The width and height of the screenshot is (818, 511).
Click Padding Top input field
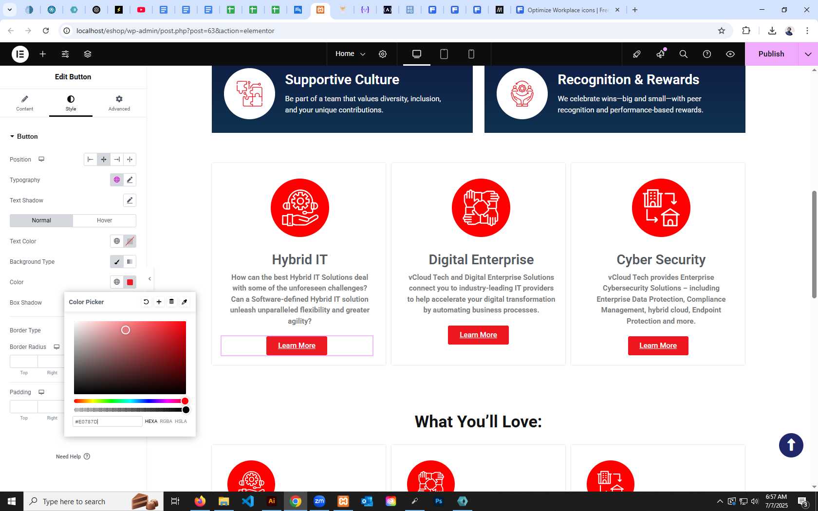point(24,406)
